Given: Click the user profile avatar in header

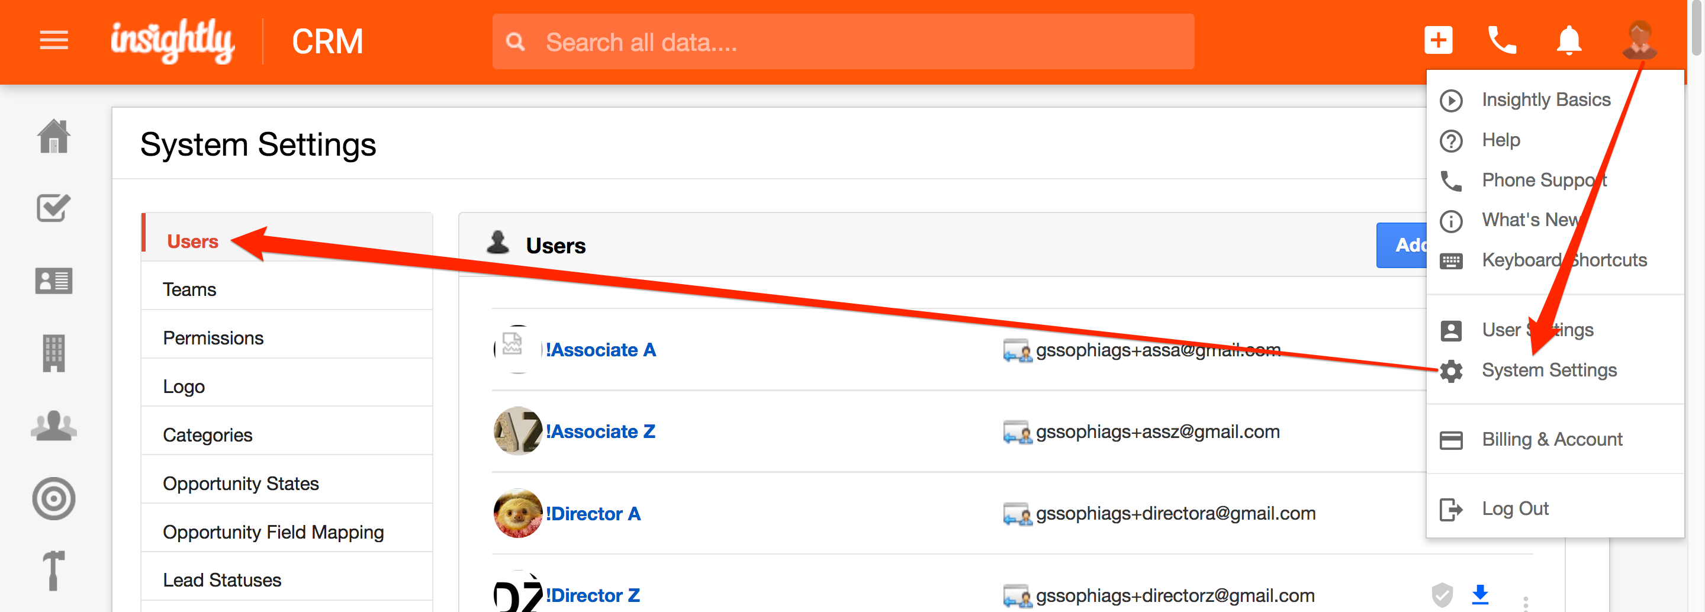Looking at the screenshot, I should (x=1639, y=40).
